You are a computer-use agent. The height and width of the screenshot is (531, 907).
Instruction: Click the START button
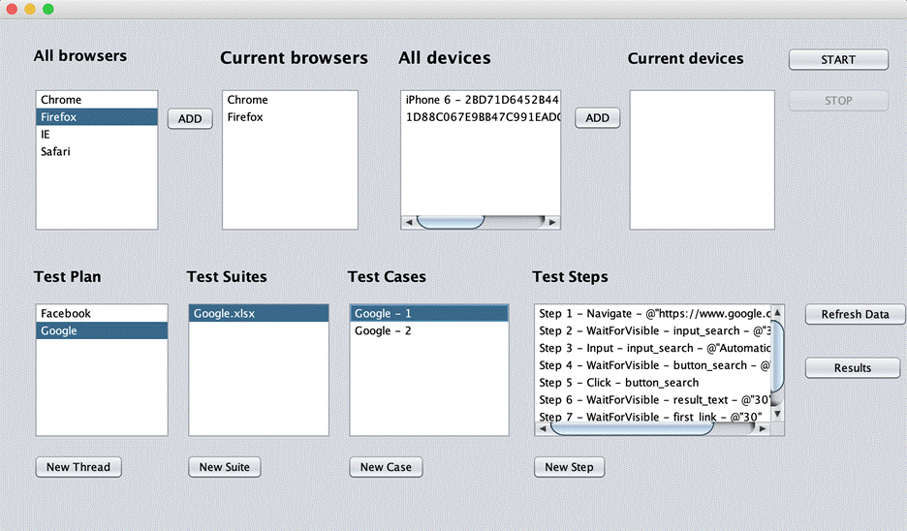(x=838, y=59)
